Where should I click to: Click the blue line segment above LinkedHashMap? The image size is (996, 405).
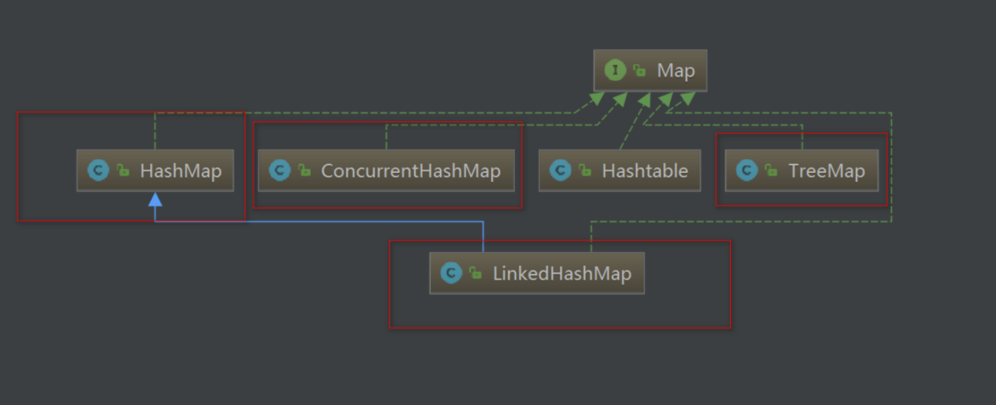click(483, 237)
